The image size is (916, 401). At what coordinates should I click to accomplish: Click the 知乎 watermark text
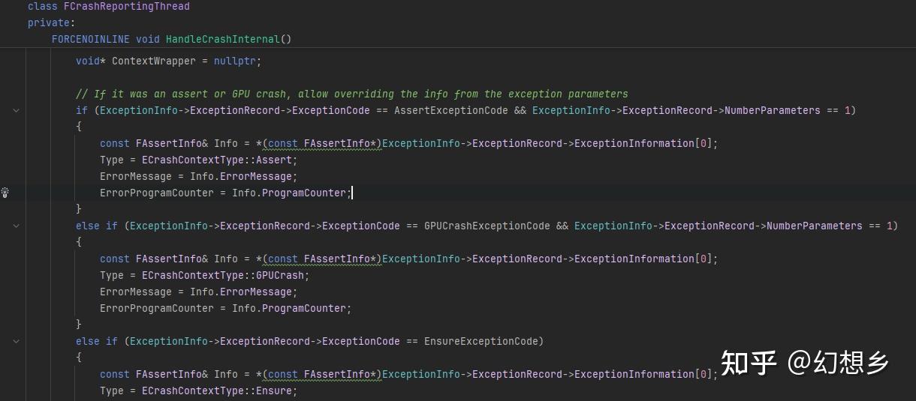[748, 363]
